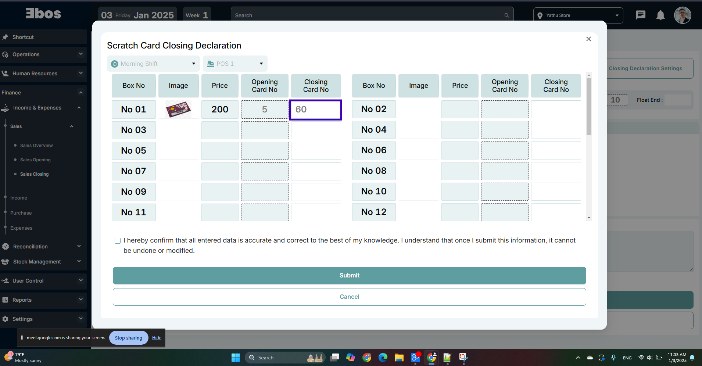Focus the Float End input field
702x366 pixels.
(x=677, y=100)
